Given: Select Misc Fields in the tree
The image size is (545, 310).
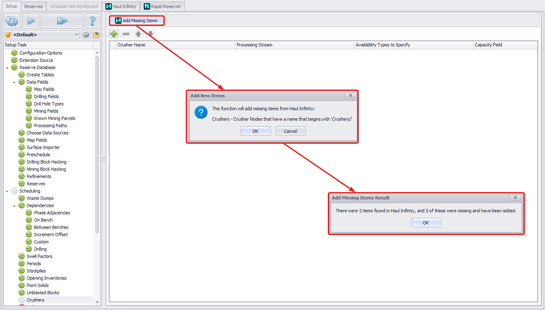Looking at the screenshot, I should click(44, 89).
